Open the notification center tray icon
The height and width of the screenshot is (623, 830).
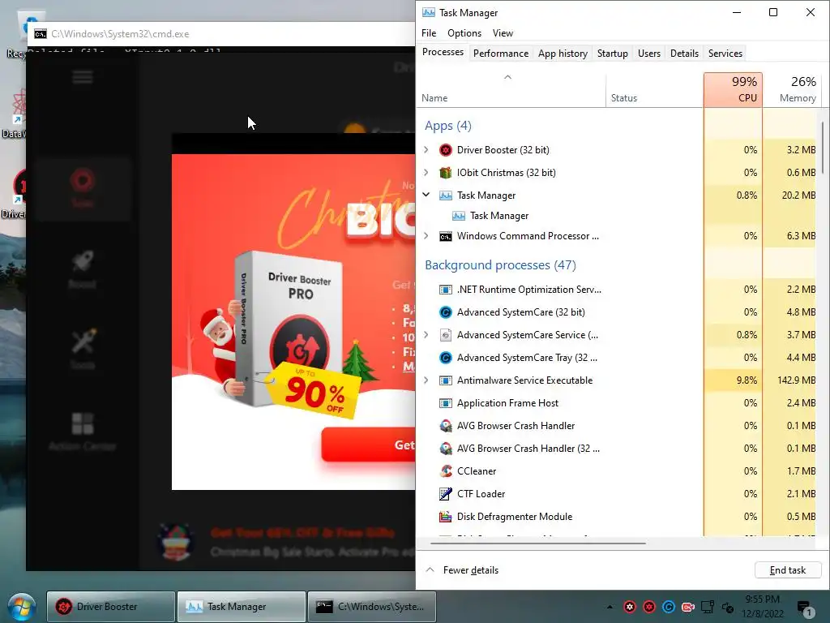click(x=805, y=608)
